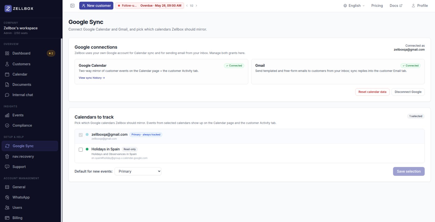Click the globe language icon
The width and height of the screenshot is (435, 222).
pyautogui.click(x=345, y=6)
